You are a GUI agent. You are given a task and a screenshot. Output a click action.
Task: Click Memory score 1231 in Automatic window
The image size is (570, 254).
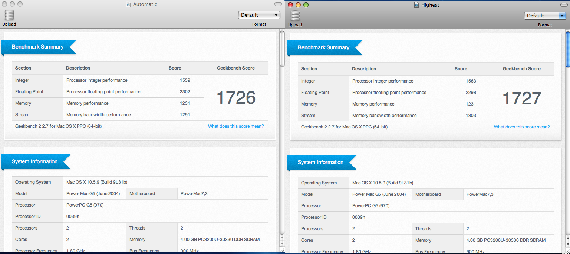click(x=185, y=103)
